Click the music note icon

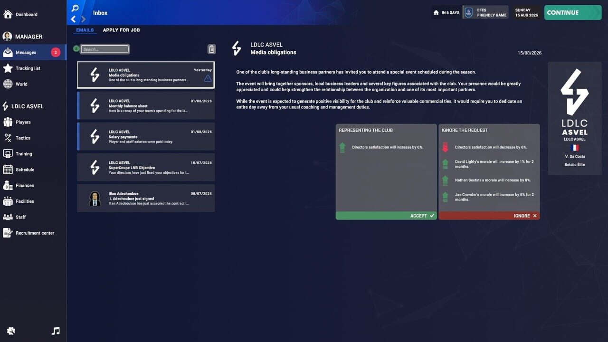coord(56,331)
